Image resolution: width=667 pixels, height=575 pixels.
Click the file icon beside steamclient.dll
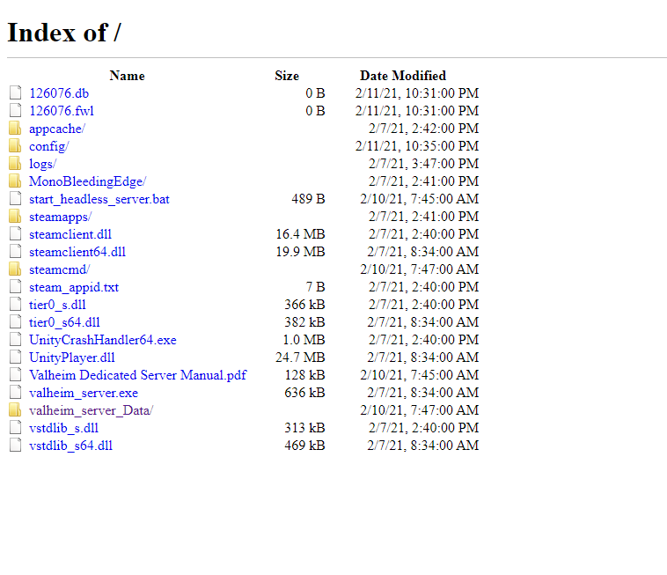coord(15,233)
